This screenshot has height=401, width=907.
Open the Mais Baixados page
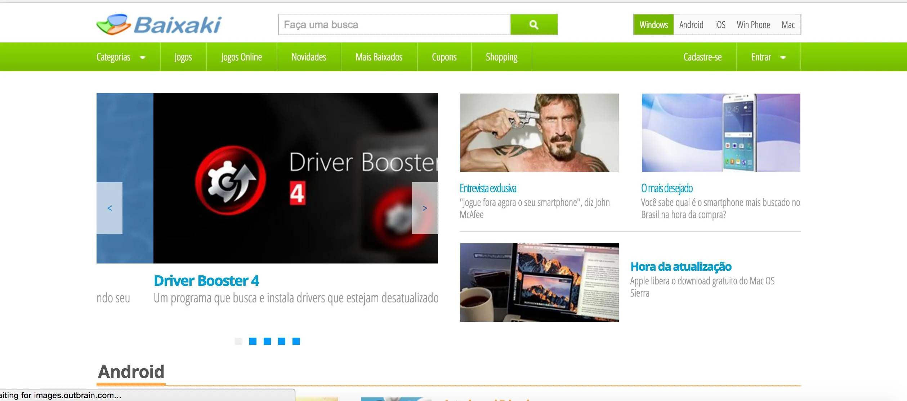[379, 57]
